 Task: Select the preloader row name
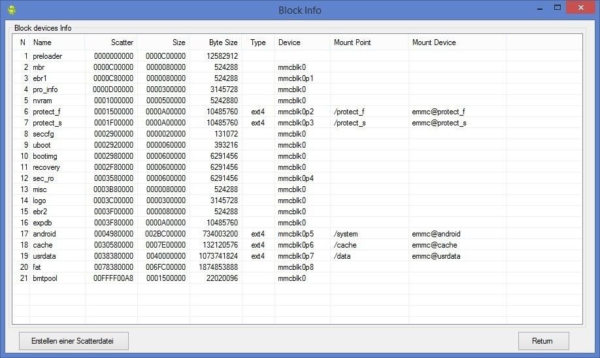coord(48,56)
